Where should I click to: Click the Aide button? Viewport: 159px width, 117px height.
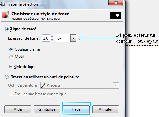[18, 109]
